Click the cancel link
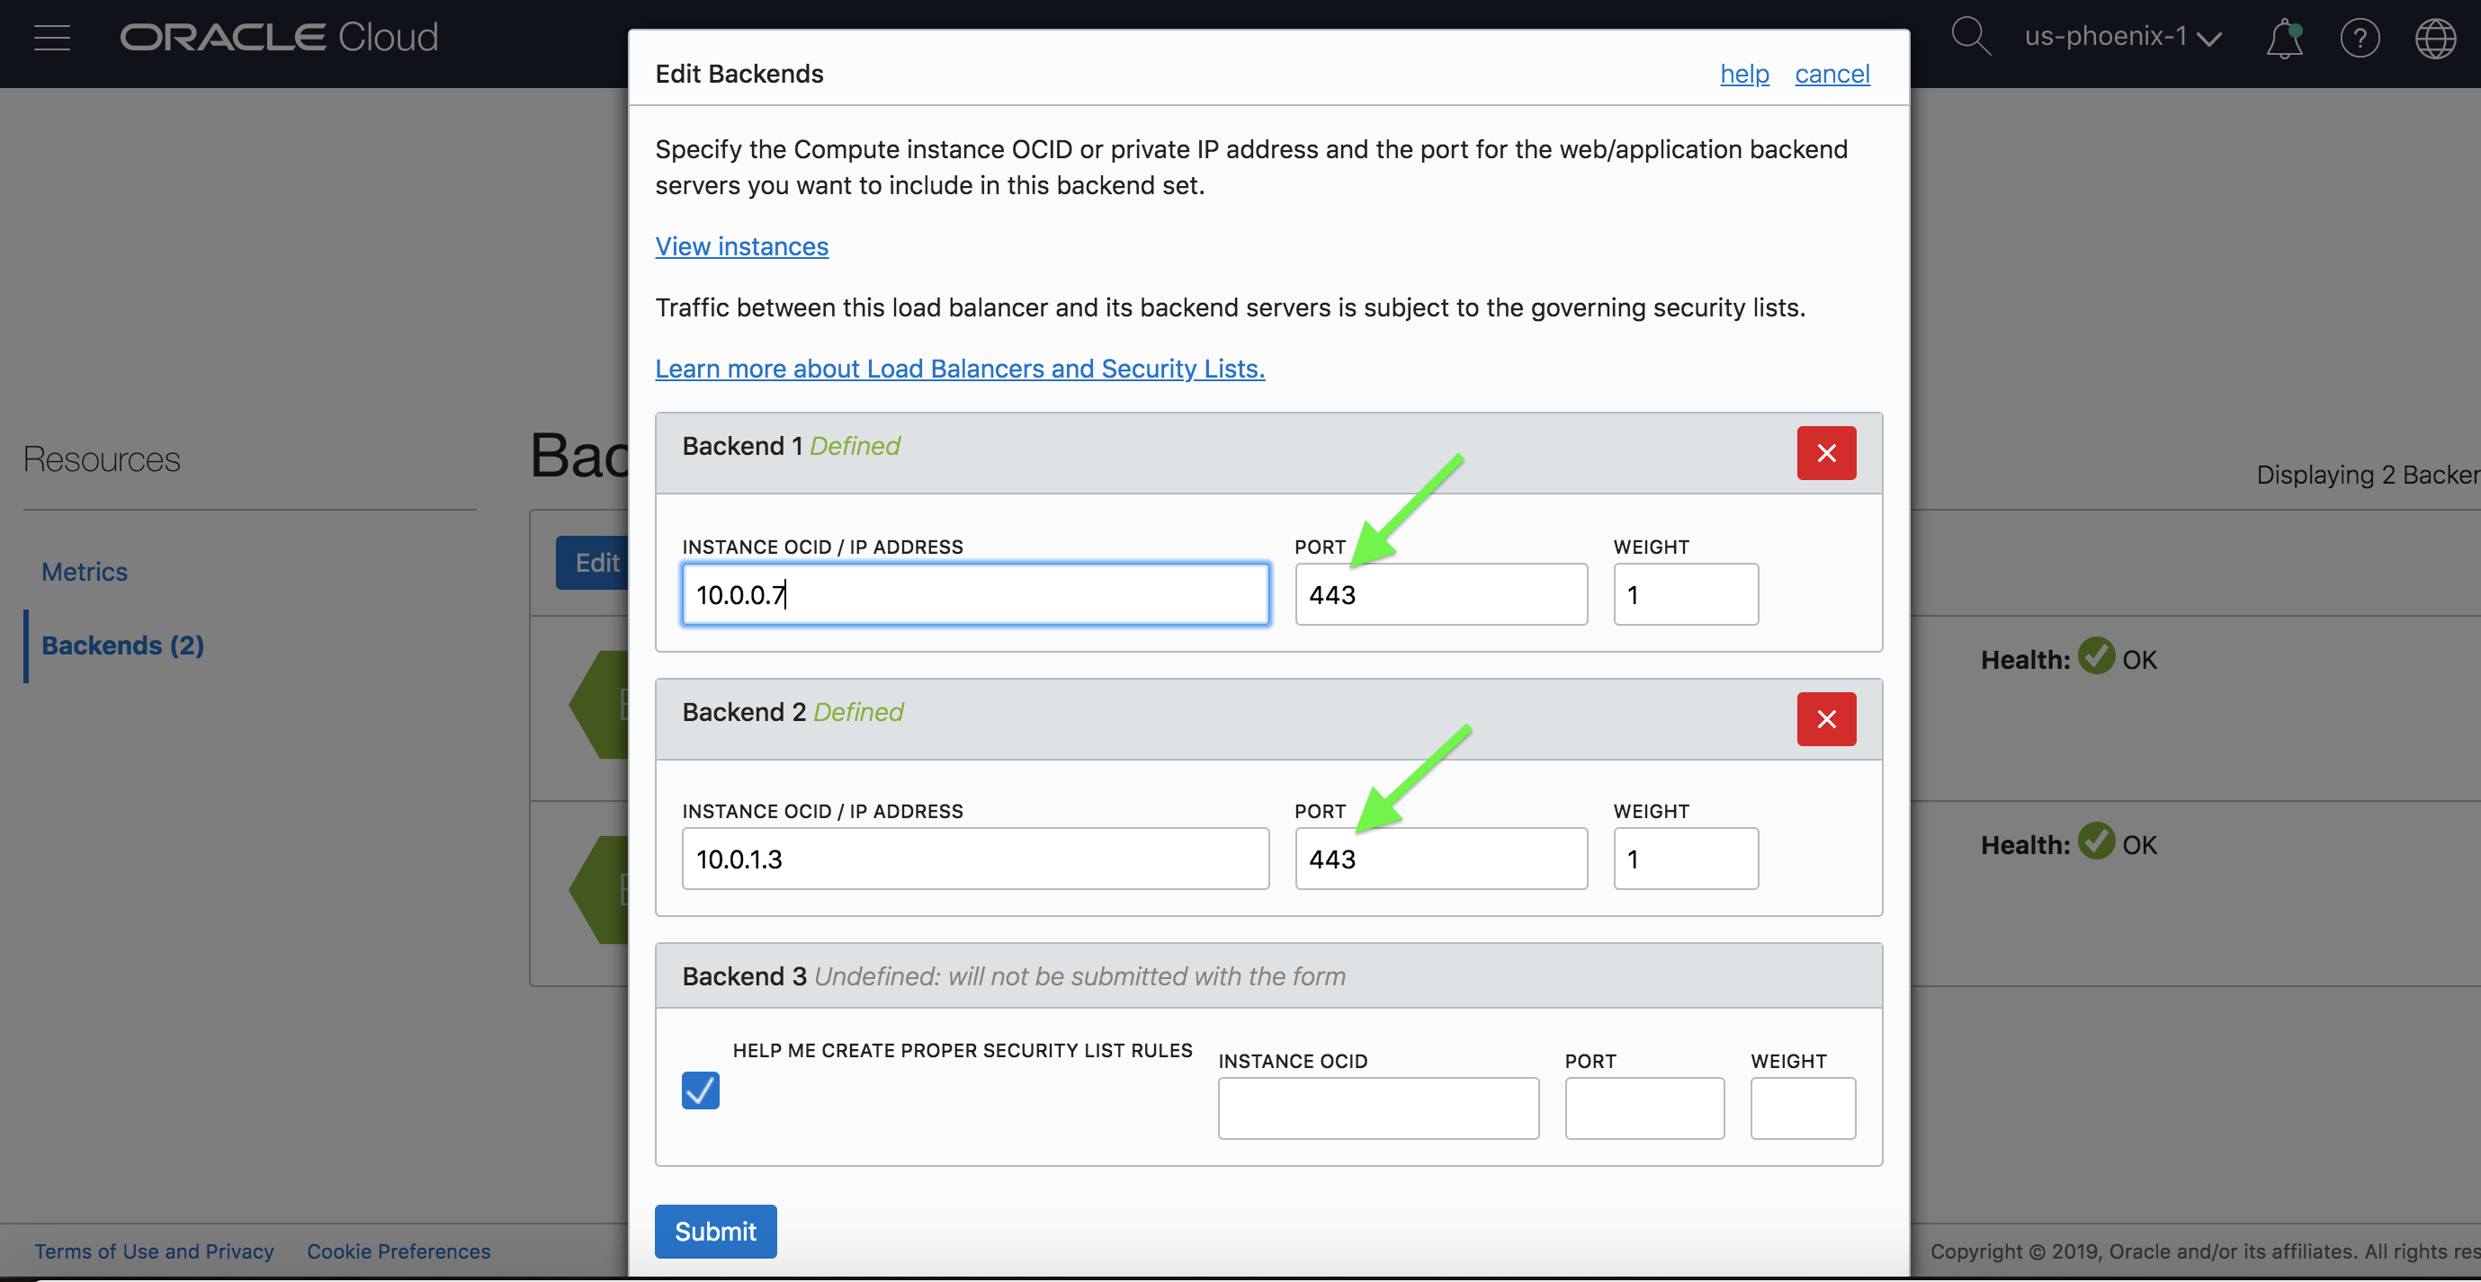 click(x=1832, y=74)
